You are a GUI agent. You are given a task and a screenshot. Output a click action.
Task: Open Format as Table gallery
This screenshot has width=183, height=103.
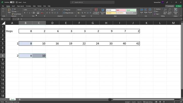(103, 11)
